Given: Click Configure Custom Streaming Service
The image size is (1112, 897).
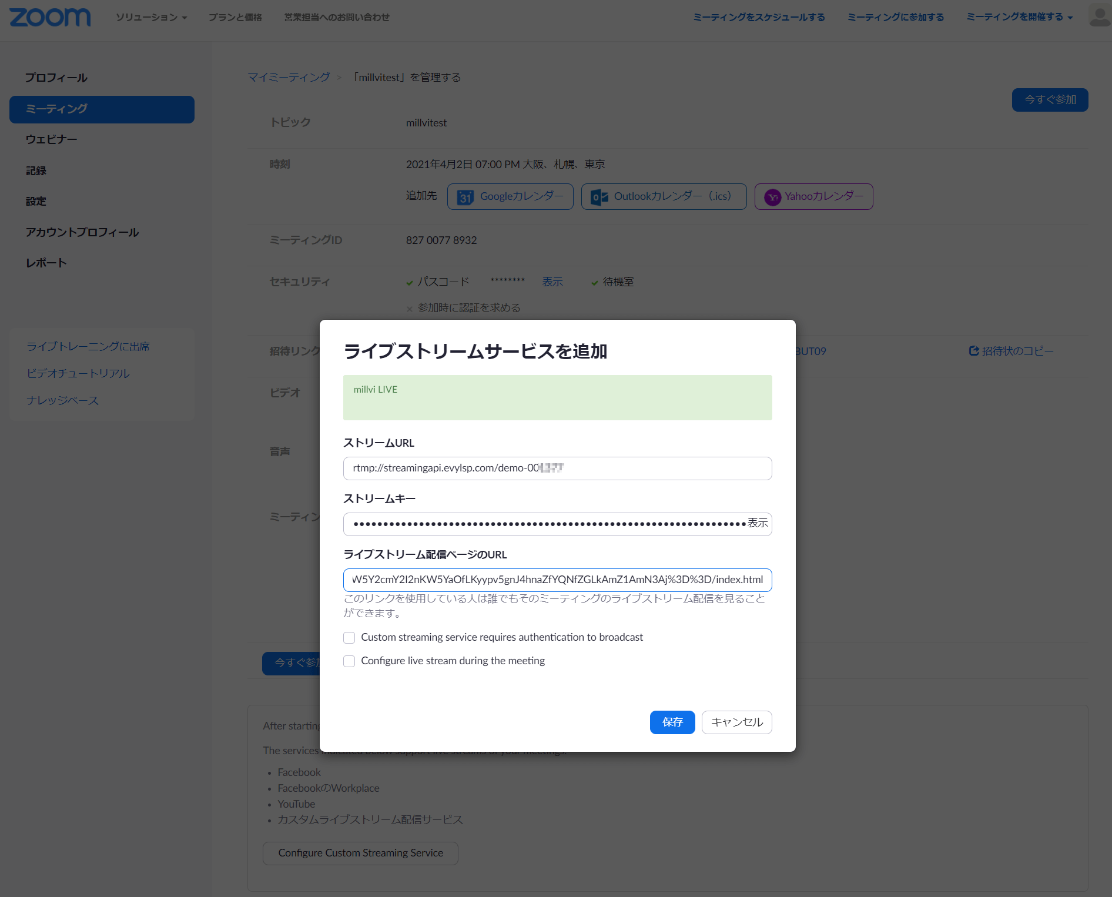Looking at the screenshot, I should [360, 852].
